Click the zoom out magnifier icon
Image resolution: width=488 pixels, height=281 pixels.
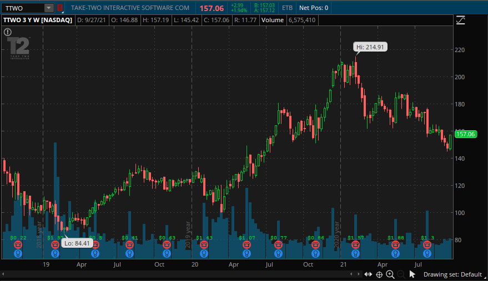coord(401,274)
